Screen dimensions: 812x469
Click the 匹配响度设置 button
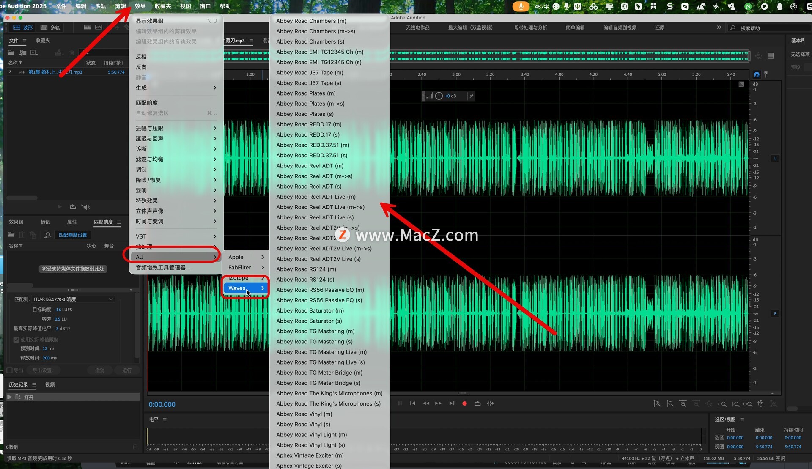tap(73, 235)
